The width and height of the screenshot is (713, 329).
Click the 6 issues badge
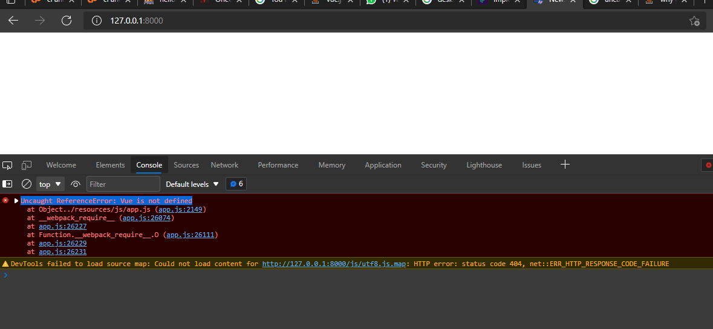[x=236, y=184]
